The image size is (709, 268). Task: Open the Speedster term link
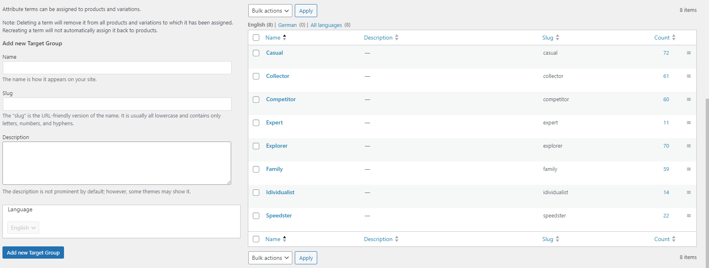click(x=279, y=215)
